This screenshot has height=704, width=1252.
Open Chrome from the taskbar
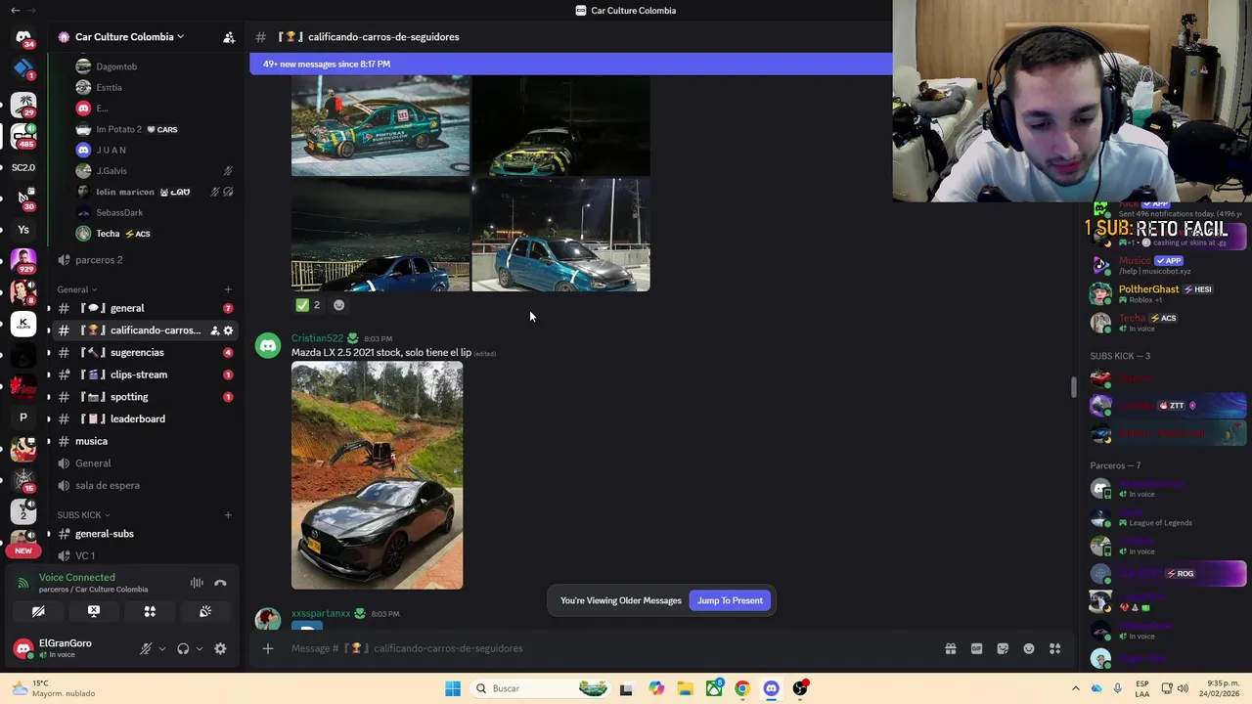pyautogui.click(x=742, y=688)
